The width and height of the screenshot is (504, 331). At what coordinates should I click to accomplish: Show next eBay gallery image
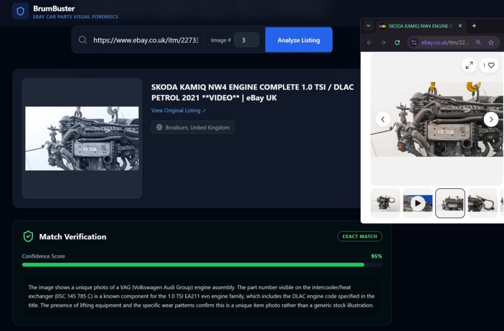click(491, 120)
